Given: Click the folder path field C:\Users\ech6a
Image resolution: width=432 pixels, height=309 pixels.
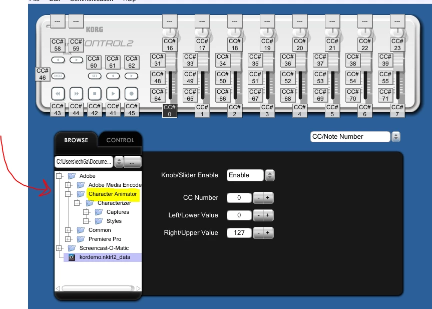Looking at the screenshot, I should 84,162.
